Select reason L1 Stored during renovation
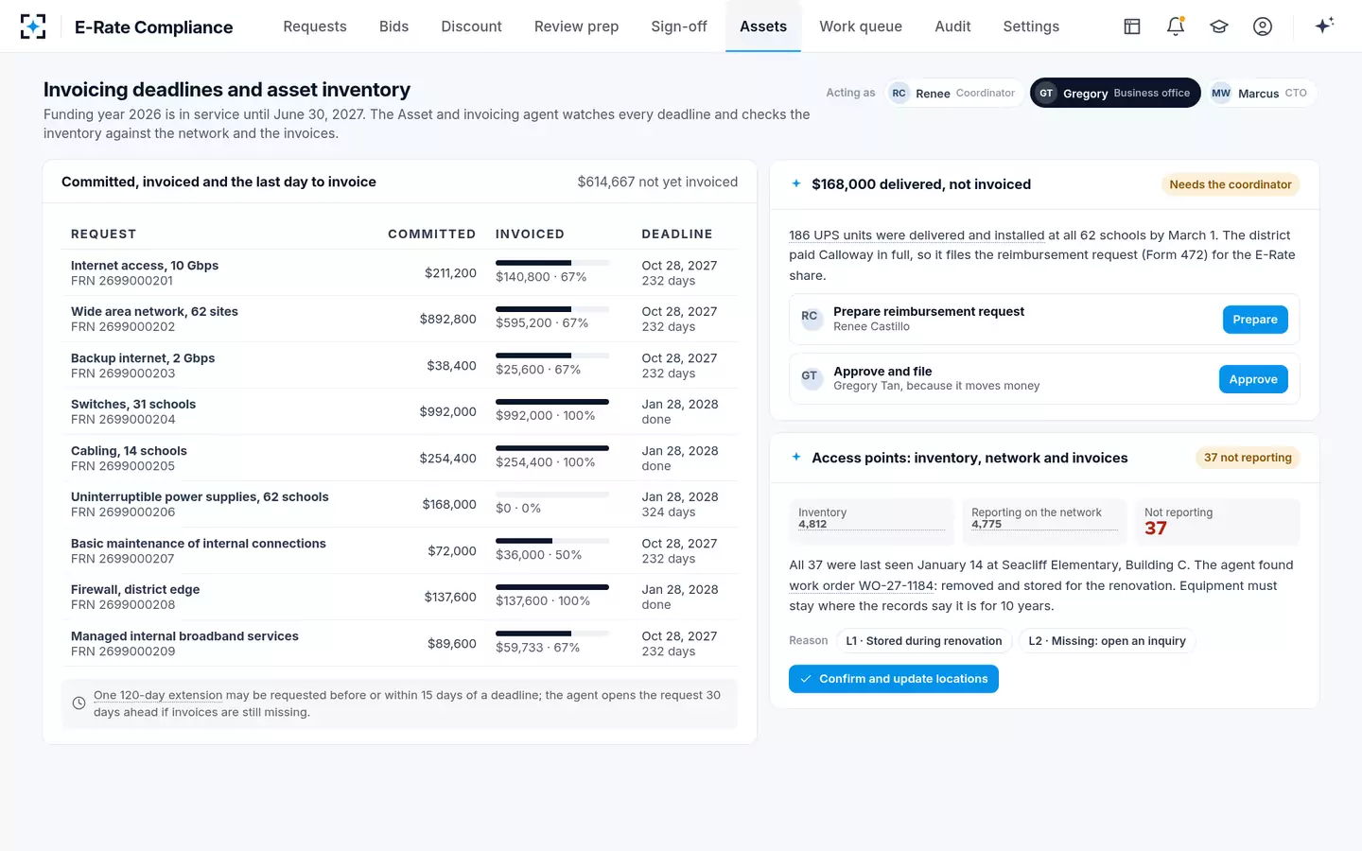1362x851 pixels. pyautogui.click(x=924, y=641)
